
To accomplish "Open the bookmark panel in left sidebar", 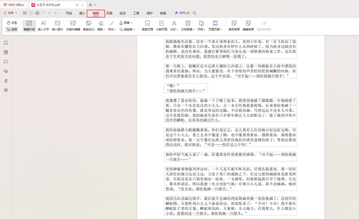I will click(x=6, y=43).
